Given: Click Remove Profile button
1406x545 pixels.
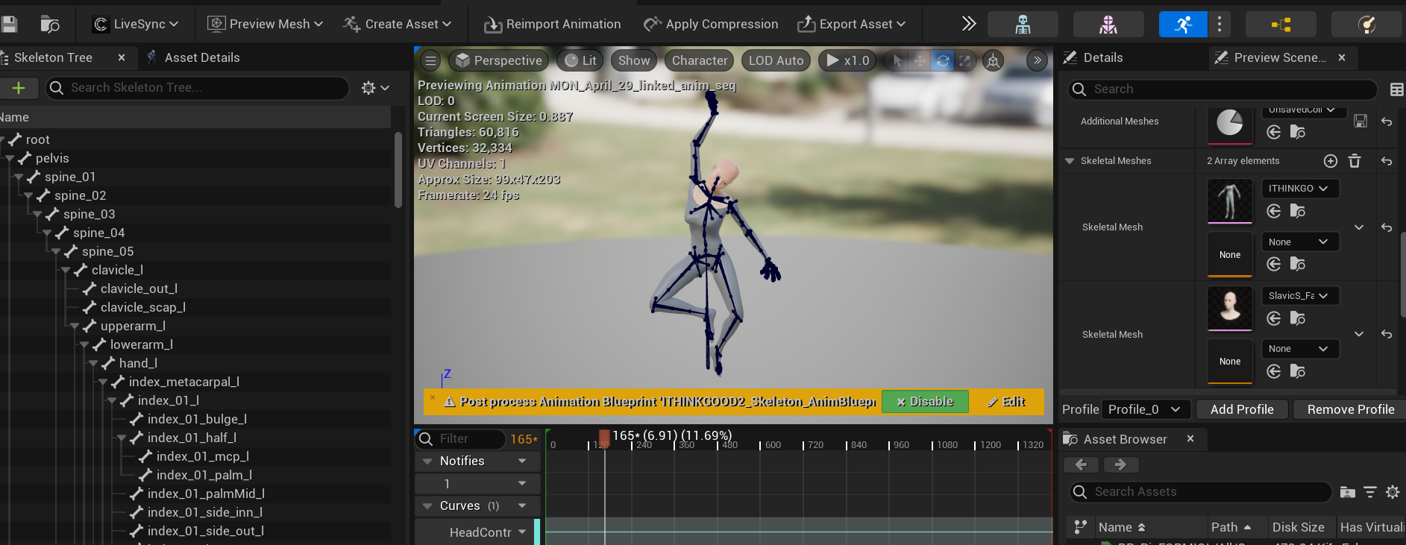Looking at the screenshot, I should [1350, 409].
